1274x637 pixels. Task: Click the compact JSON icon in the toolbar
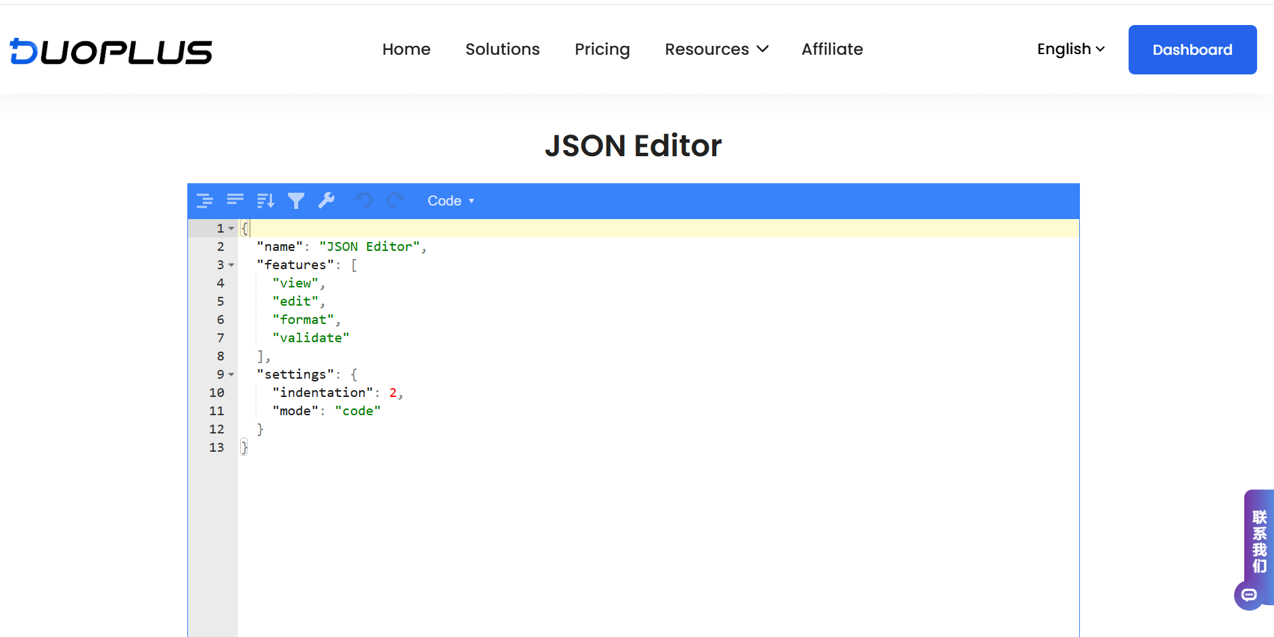point(235,201)
